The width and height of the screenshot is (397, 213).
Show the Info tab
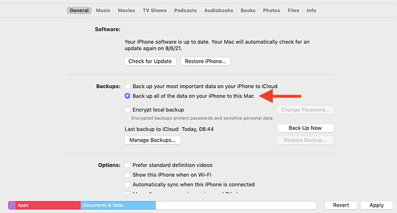coord(311,10)
